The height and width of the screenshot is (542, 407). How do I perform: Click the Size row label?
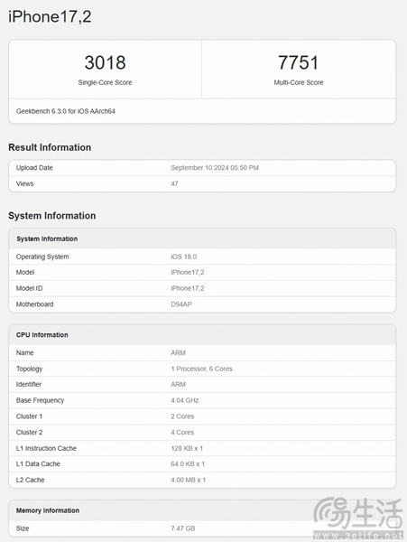point(23,528)
